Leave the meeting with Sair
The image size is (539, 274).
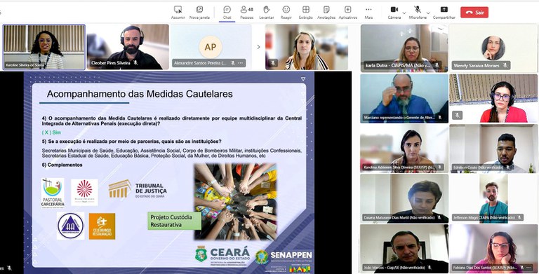click(474, 13)
